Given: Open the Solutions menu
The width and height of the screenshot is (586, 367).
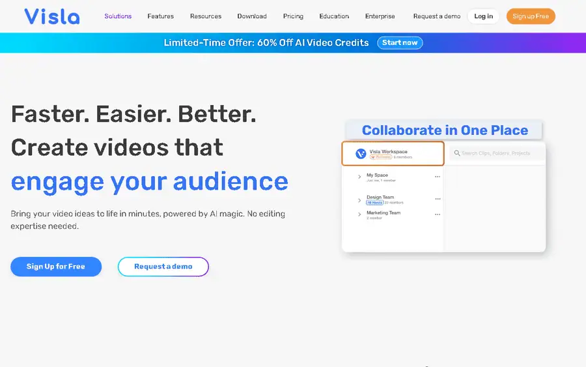Looking at the screenshot, I should [x=118, y=16].
